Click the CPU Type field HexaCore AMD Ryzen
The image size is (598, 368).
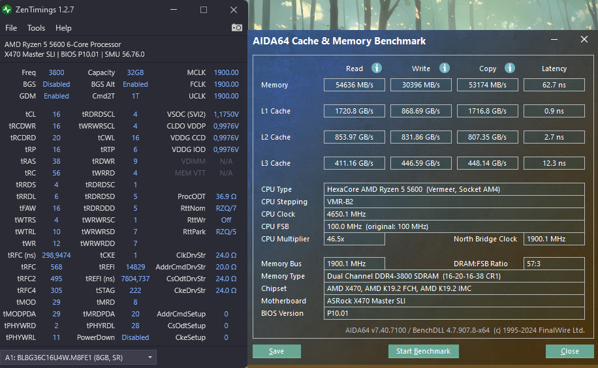(454, 189)
